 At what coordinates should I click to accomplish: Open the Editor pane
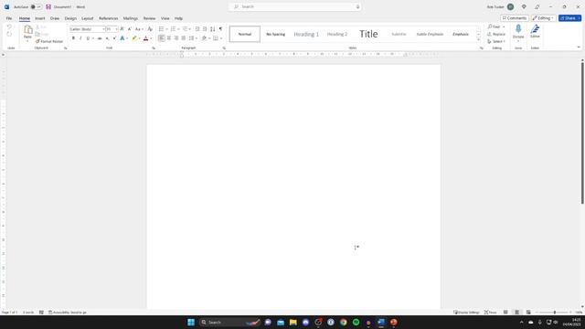pos(535,31)
